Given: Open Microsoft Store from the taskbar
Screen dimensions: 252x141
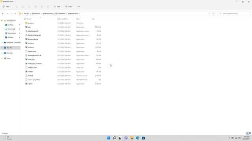Looking at the screenshot, I should coord(143,138).
